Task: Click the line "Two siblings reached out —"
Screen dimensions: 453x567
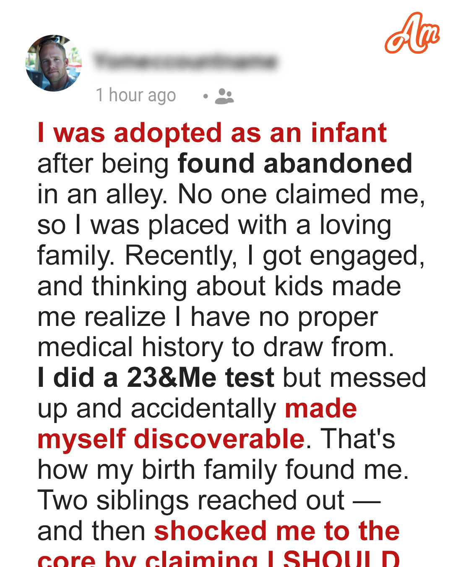Action: point(209,501)
